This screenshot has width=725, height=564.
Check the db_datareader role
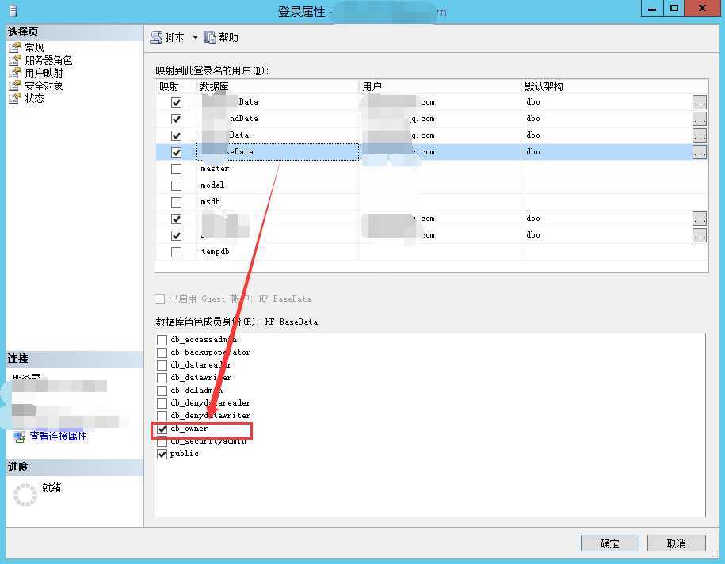click(162, 365)
